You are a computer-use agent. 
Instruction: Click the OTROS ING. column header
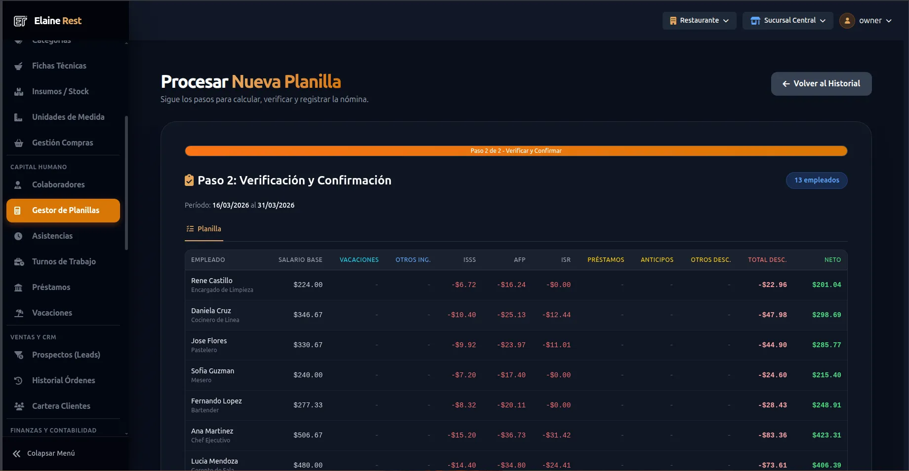[x=413, y=260]
